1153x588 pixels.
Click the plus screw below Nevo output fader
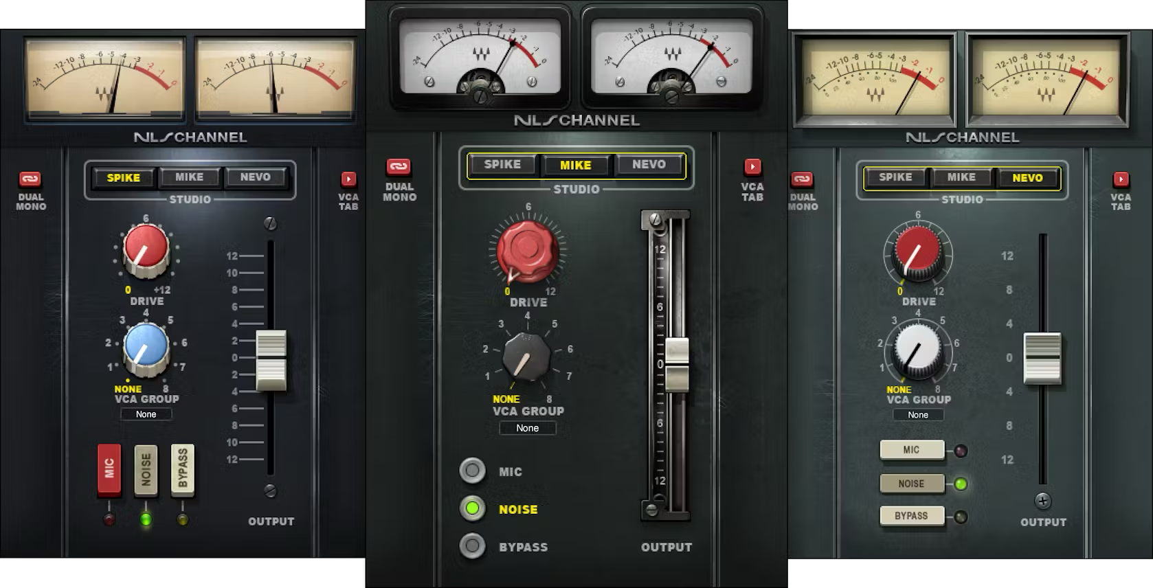1042,501
